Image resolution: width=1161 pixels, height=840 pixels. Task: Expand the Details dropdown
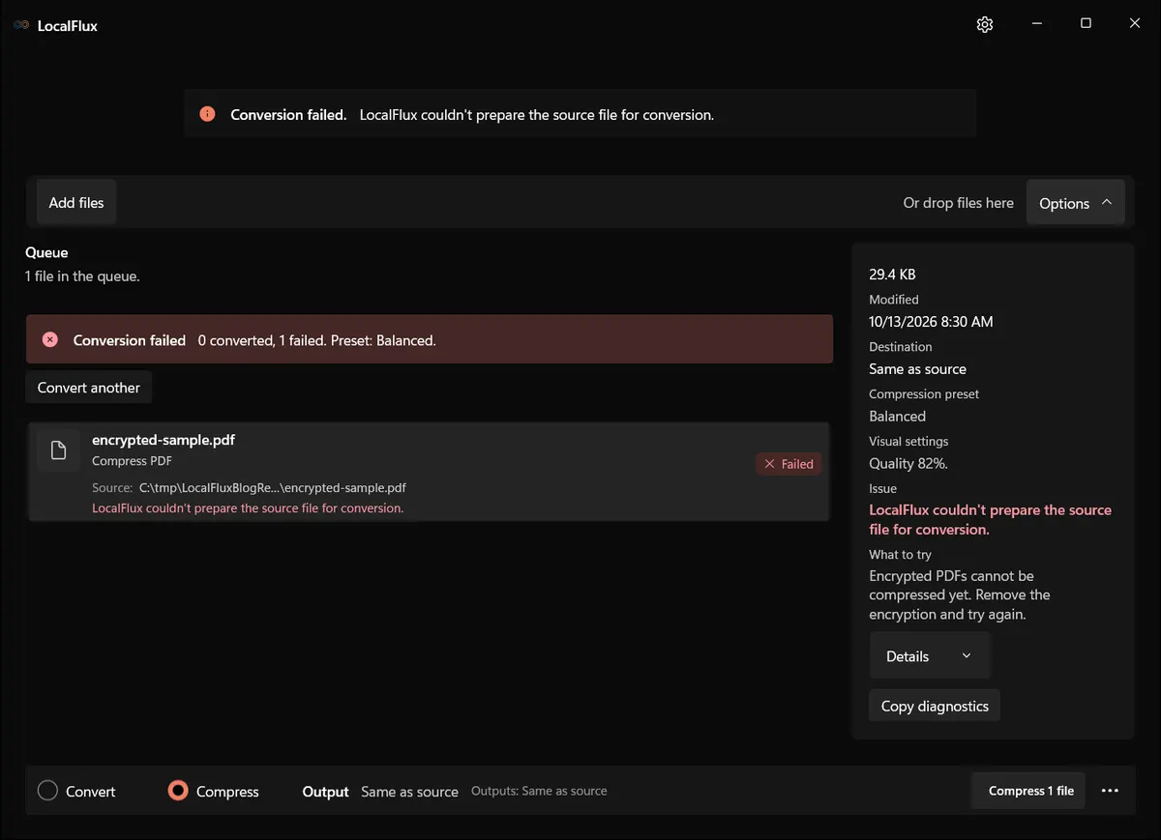[929, 656]
